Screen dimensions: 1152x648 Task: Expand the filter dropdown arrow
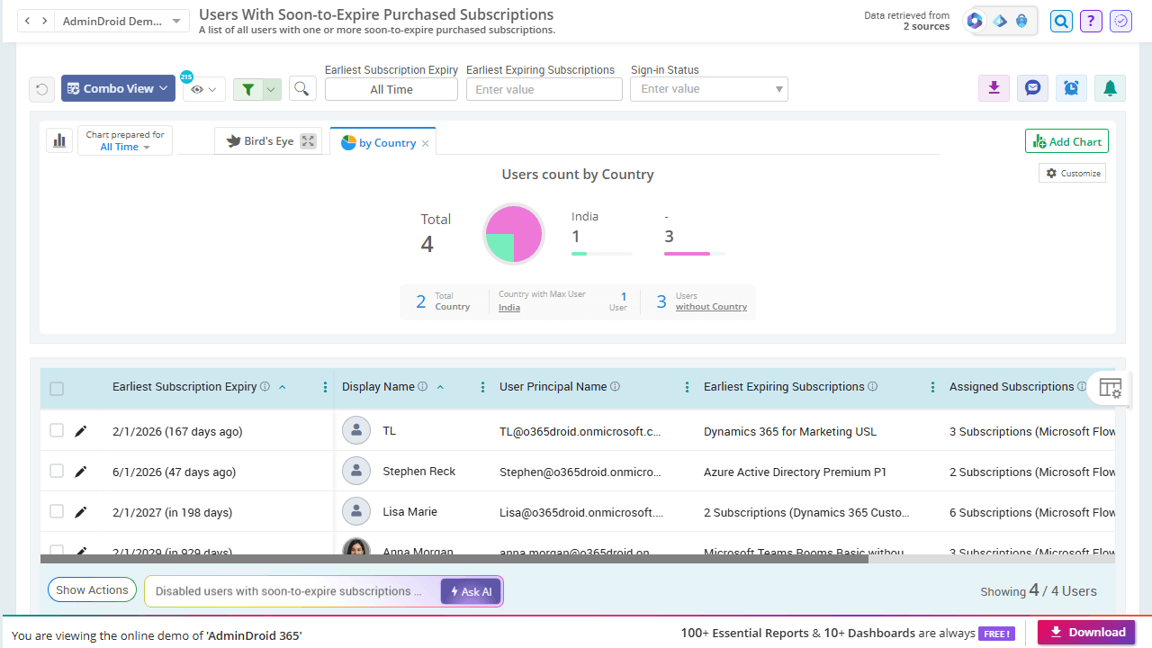pyautogui.click(x=271, y=89)
